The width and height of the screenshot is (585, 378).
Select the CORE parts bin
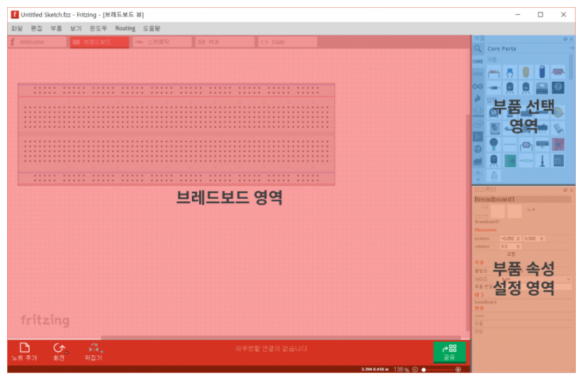tap(478, 61)
